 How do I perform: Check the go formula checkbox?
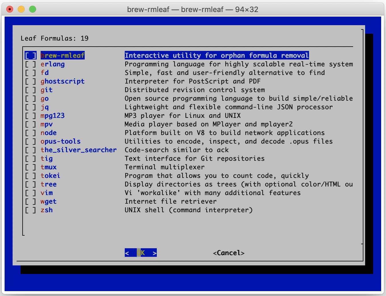[31, 98]
